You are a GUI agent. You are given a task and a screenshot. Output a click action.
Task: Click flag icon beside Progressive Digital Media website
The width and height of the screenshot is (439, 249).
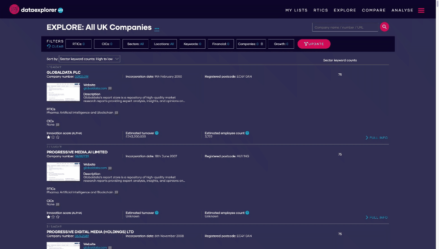point(110,248)
